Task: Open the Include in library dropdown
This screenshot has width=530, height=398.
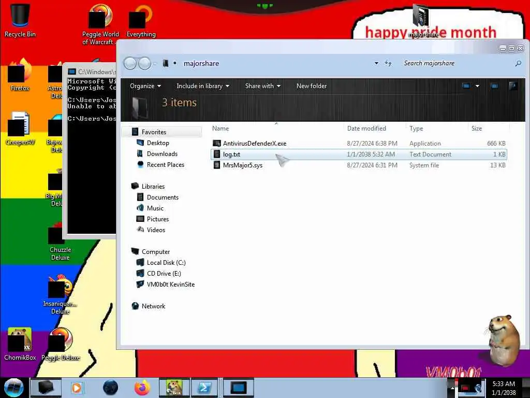Action: pyautogui.click(x=203, y=86)
